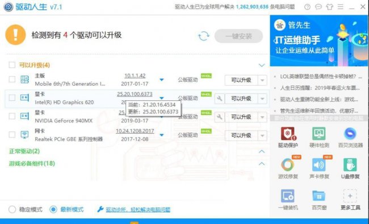The image size is (369, 224).
Task: Click the wrench icon beside 驱动诊所 link
Action: (100, 209)
